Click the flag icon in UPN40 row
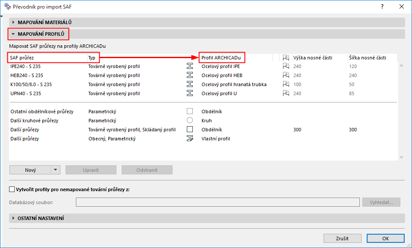This screenshot has width=412, height=248. click(x=286, y=93)
